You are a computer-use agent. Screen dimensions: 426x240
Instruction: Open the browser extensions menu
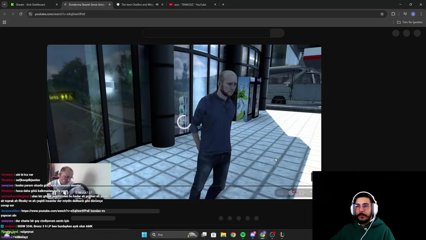[393, 14]
